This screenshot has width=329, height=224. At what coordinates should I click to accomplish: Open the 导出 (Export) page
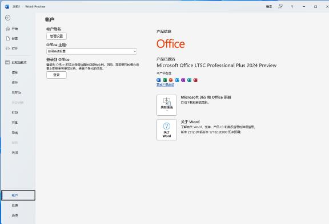15,132
